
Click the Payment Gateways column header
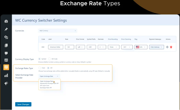tap(155, 39)
